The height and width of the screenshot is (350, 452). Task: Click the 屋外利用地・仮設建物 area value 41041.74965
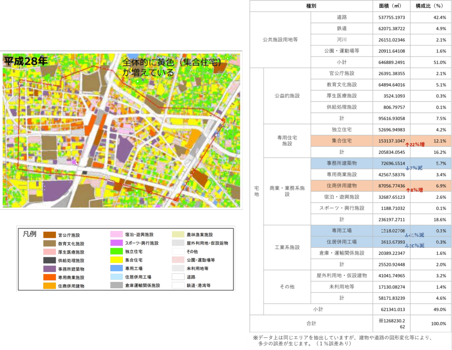pyautogui.click(x=392, y=276)
